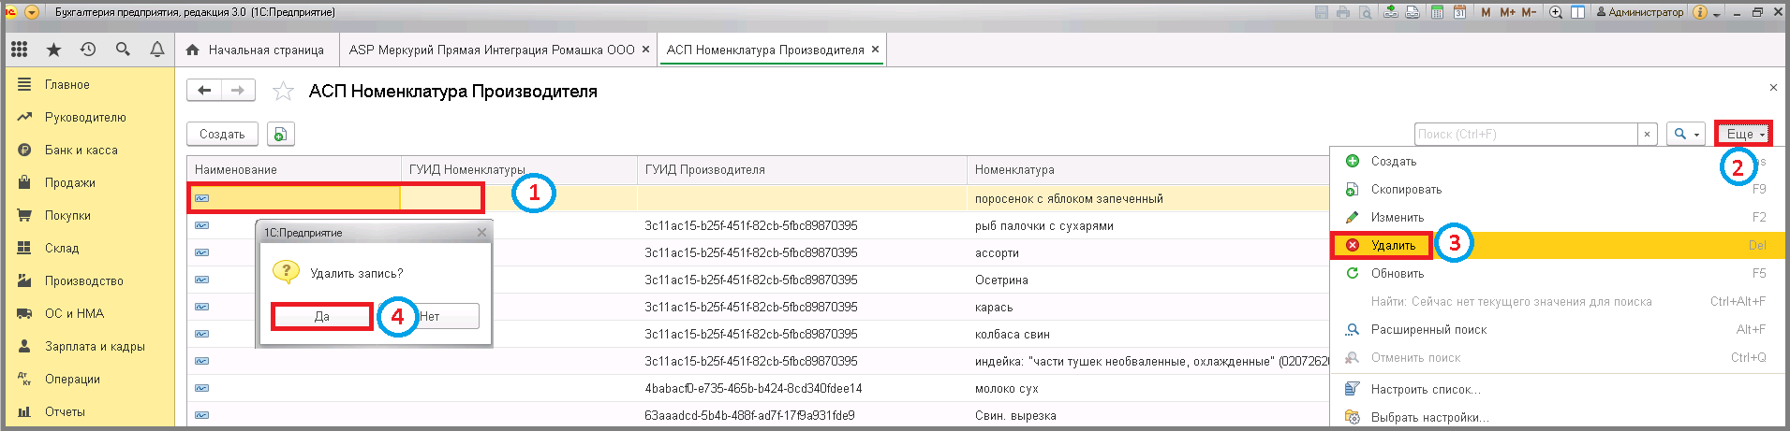Image resolution: width=1790 pixels, height=431 pixels.
Task: Choose Расширенный поиск menu entry
Action: (x=1557, y=329)
